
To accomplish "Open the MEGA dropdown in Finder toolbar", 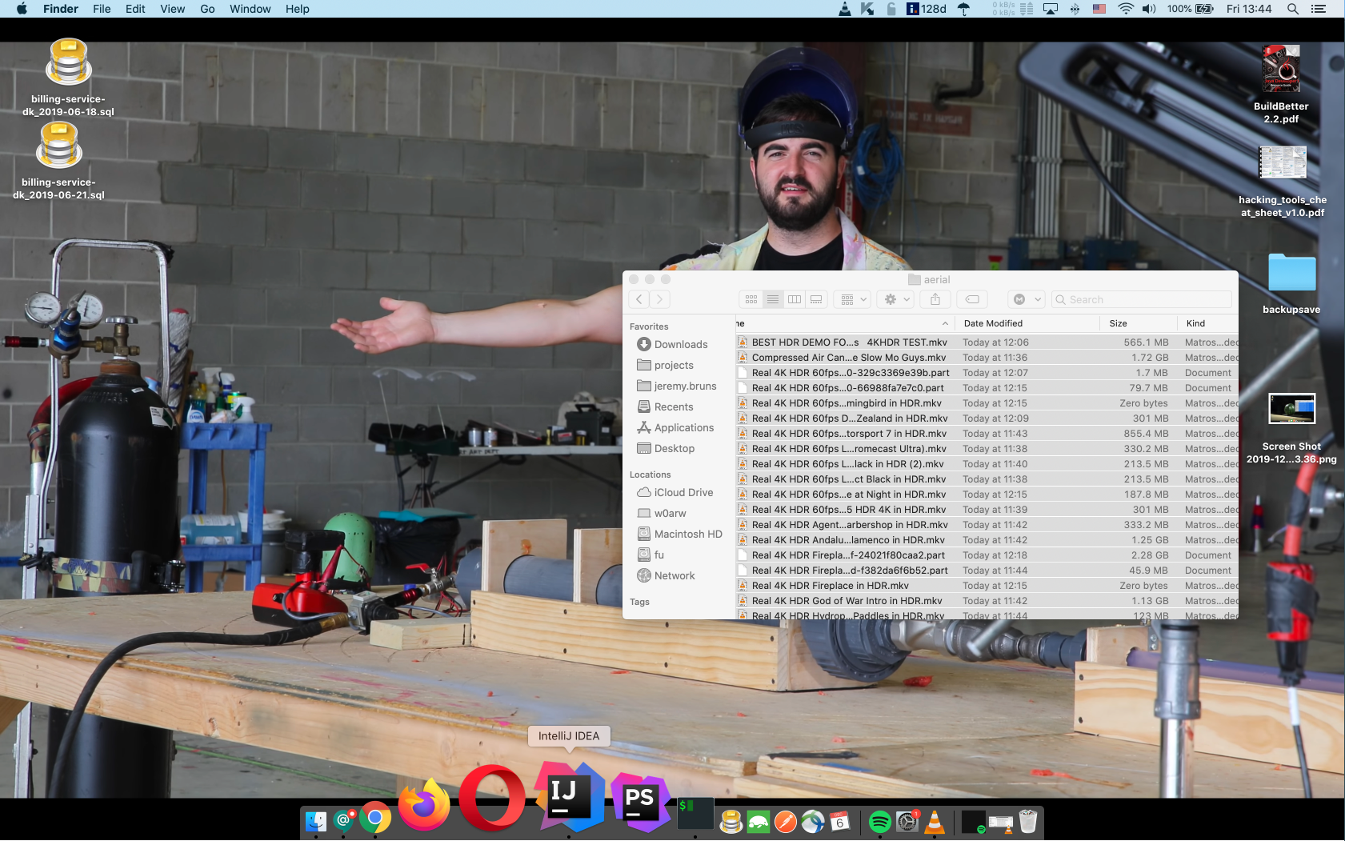I will tap(1027, 299).
